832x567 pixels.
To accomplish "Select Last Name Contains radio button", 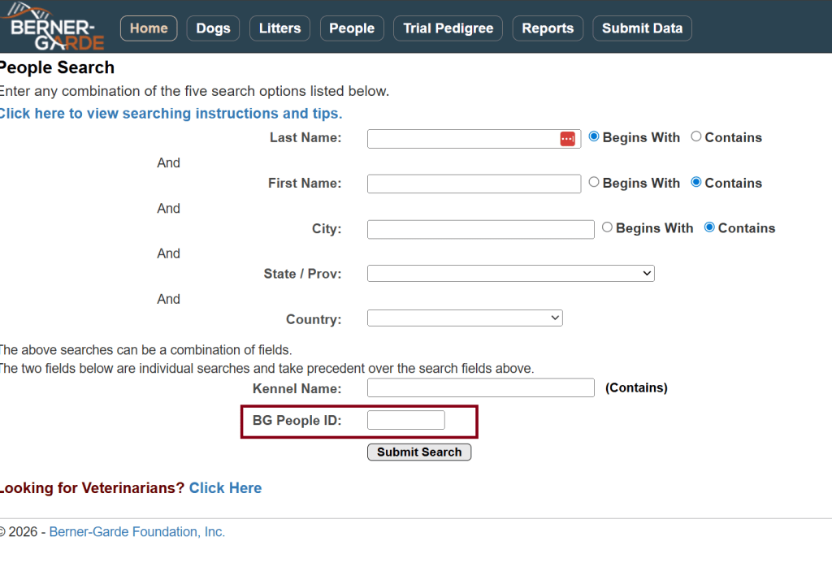I will point(696,137).
